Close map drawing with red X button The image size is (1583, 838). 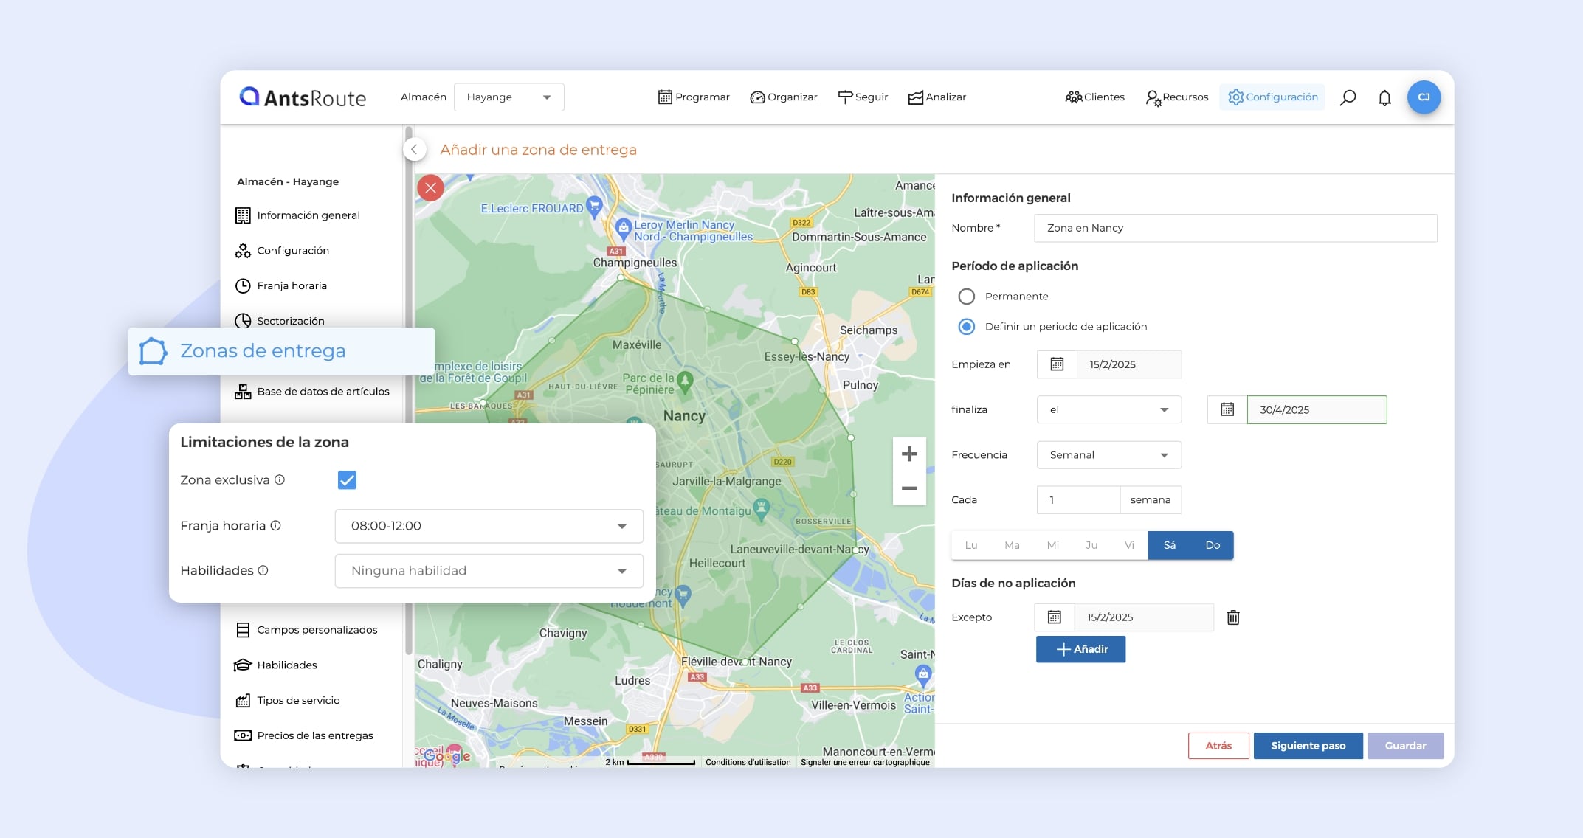tap(430, 188)
